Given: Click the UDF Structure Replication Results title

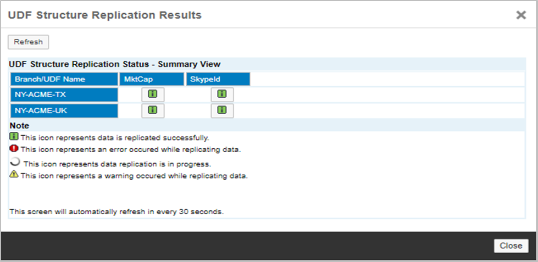Looking at the screenshot, I should pyautogui.click(x=105, y=15).
